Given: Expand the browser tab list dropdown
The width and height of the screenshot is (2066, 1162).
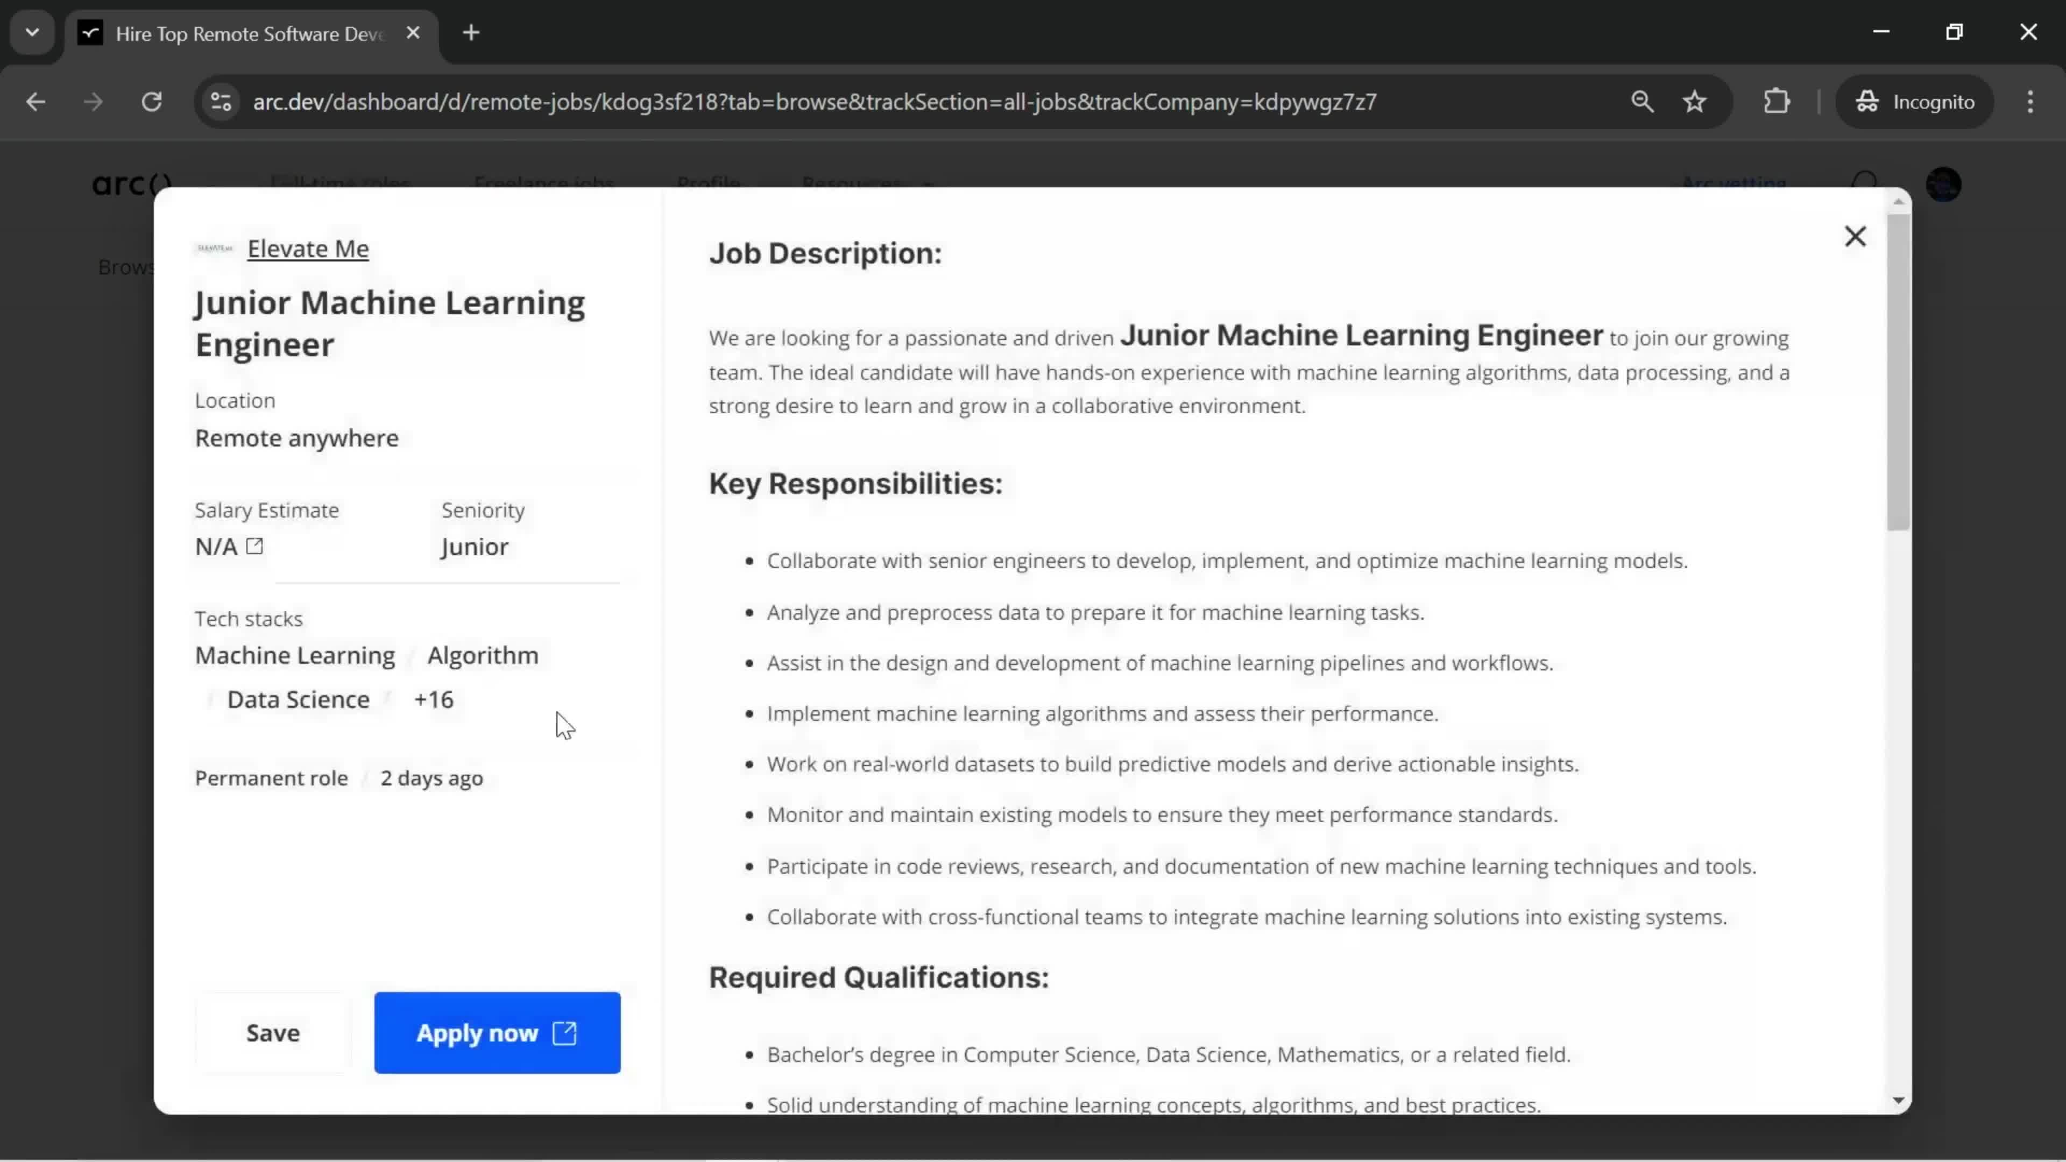Looking at the screenshot, I should (31, 31).
